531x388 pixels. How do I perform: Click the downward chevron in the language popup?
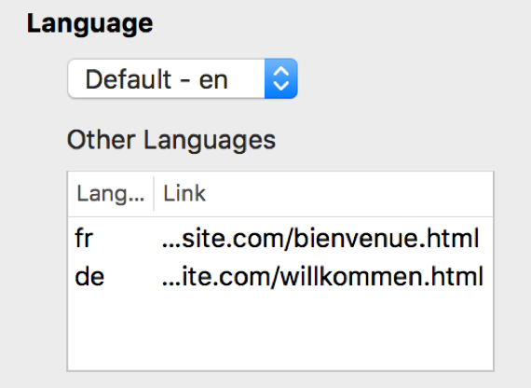tap(281, 86)
